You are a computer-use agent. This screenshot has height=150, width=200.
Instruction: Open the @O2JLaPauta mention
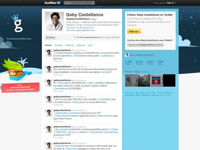(x=95, y=132)
